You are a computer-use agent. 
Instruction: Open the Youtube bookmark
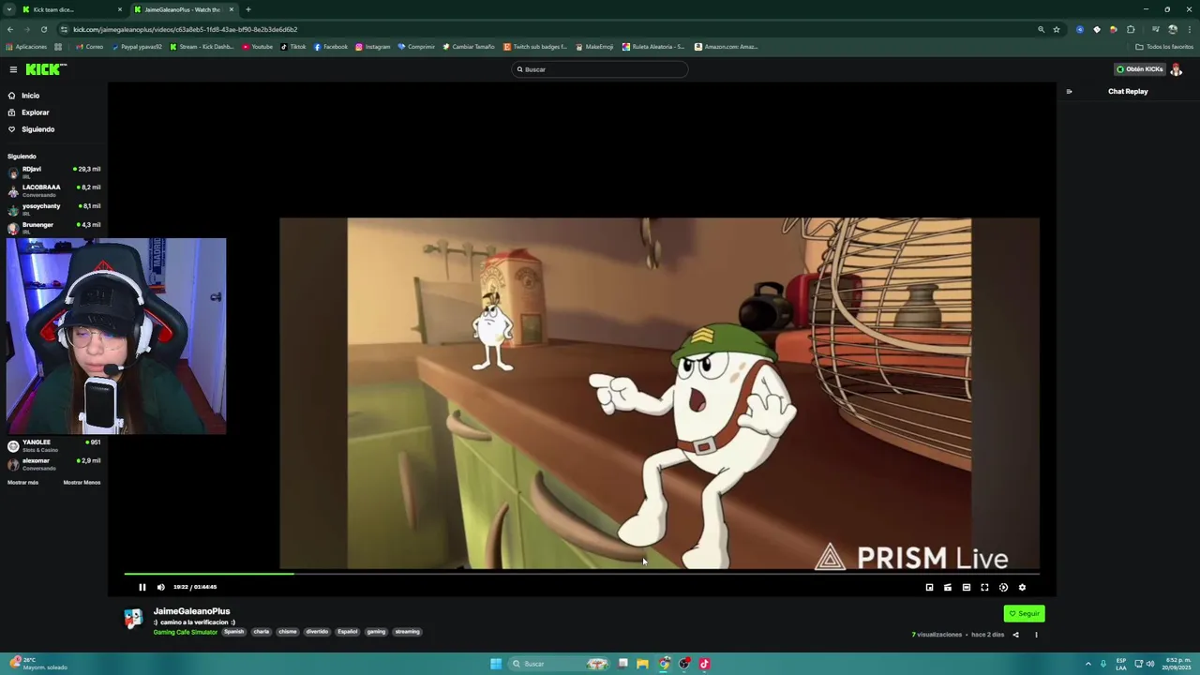(x=258, y=47)
